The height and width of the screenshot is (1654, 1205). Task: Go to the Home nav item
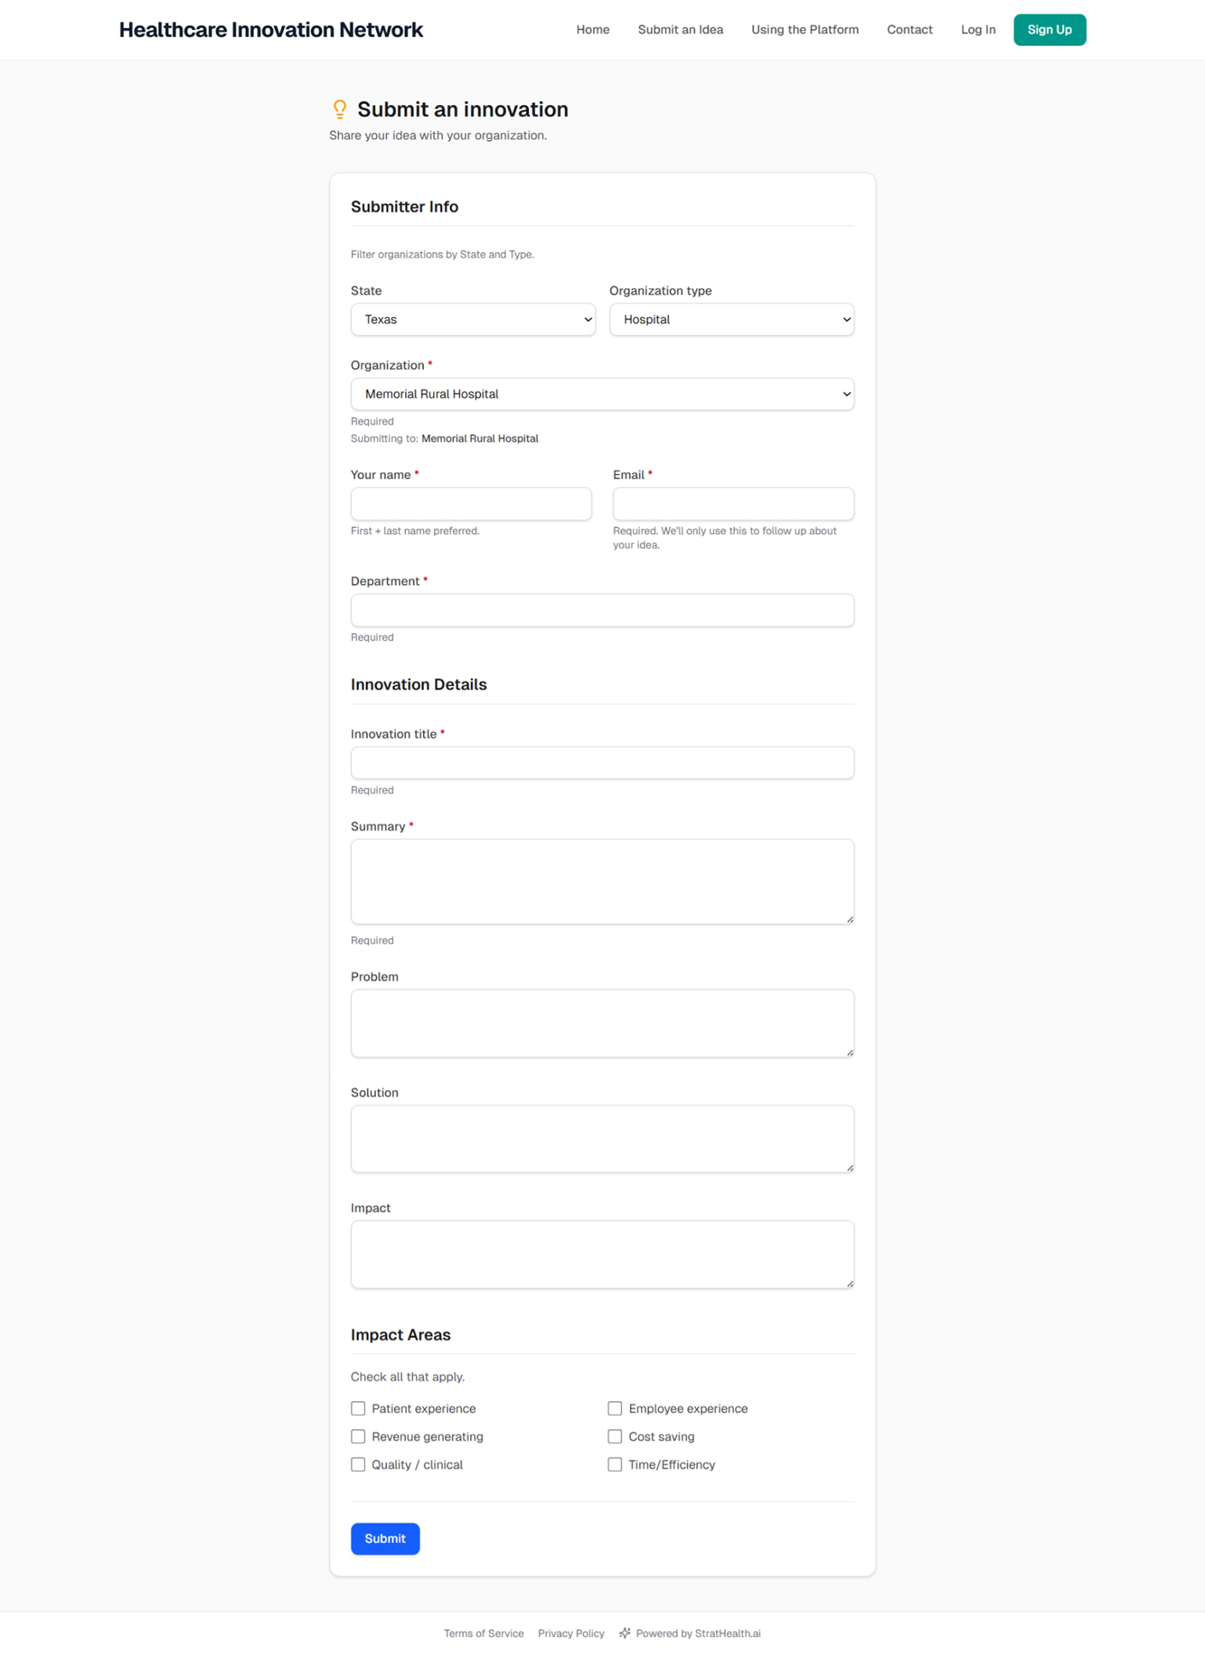(592, 30)
